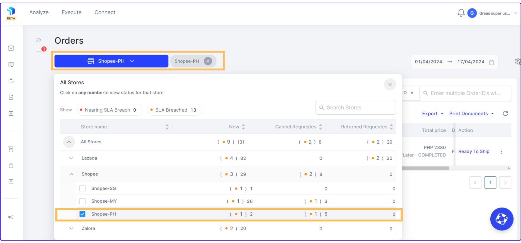The height and width of the screenshot is (243, 521).
Task: Open the ID search type dropdown
Action: 408,93
